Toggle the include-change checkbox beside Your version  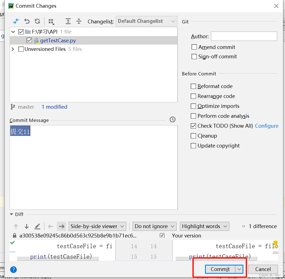[162, 236]
